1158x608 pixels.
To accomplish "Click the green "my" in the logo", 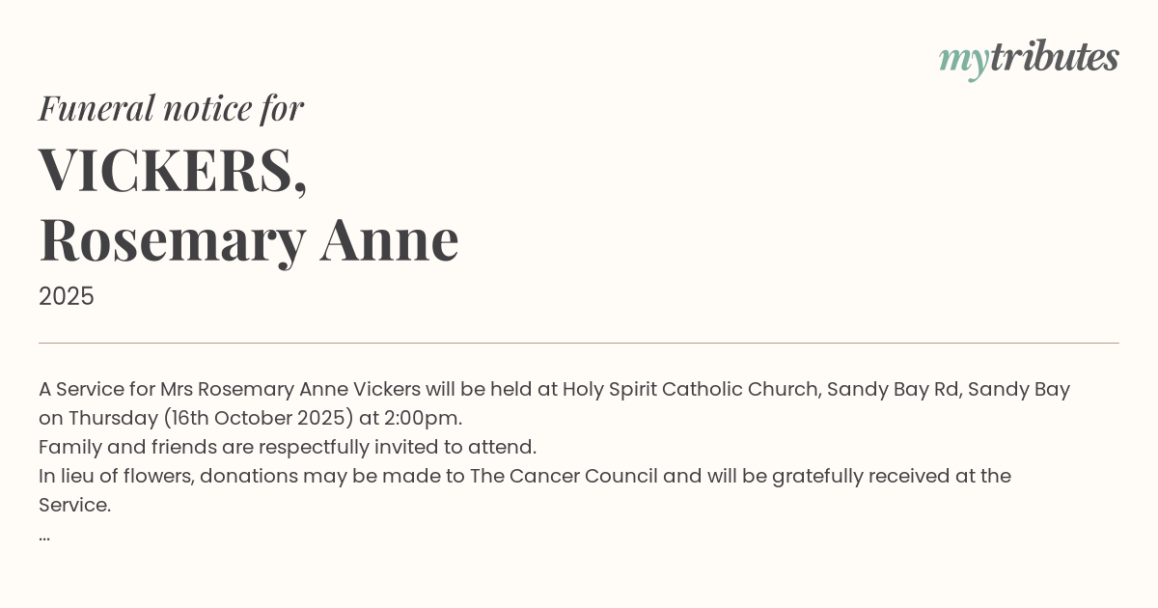I will tap(963, 60).
